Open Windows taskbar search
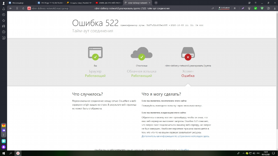 coord(11,153)
